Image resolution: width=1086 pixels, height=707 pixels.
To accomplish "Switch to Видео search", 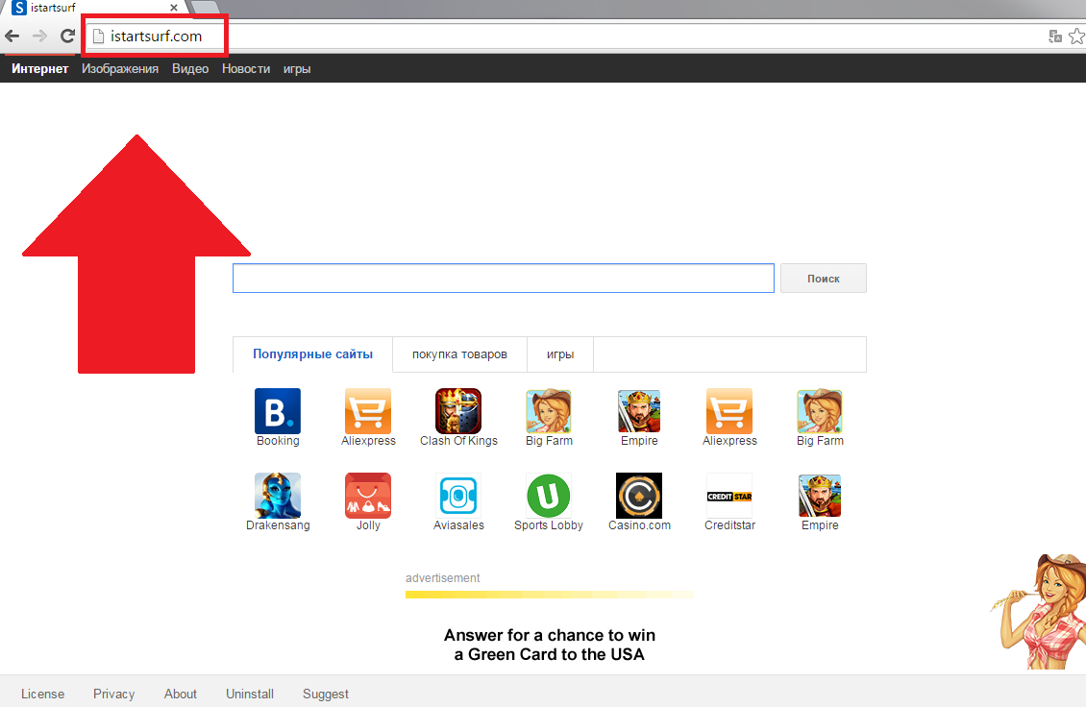I will coord(190,68).
